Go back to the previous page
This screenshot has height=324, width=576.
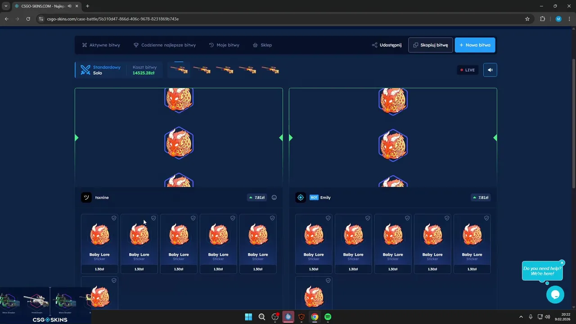(6, 19)
